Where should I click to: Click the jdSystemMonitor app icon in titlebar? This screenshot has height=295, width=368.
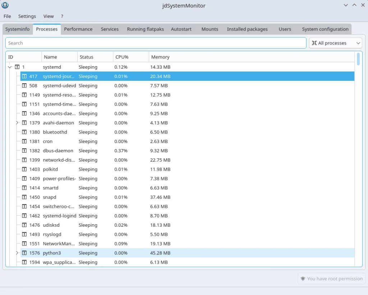5,5
